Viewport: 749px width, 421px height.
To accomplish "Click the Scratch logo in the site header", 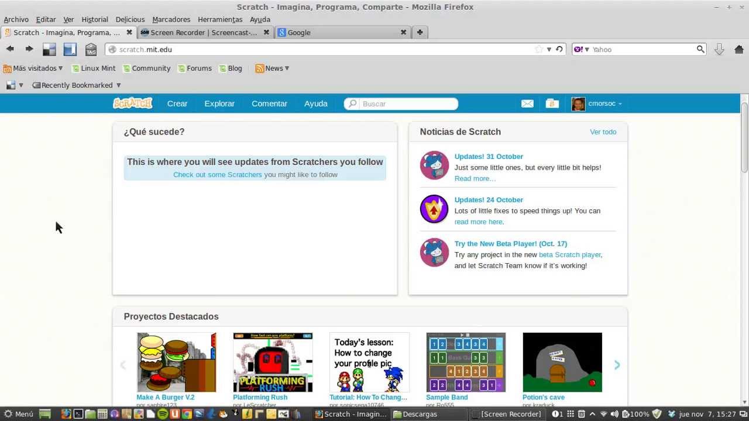I will [132, 103].
